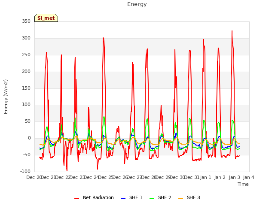Click the 100 y-axis tick label
This screenshot has width=275, height=206.
[26, 105]
